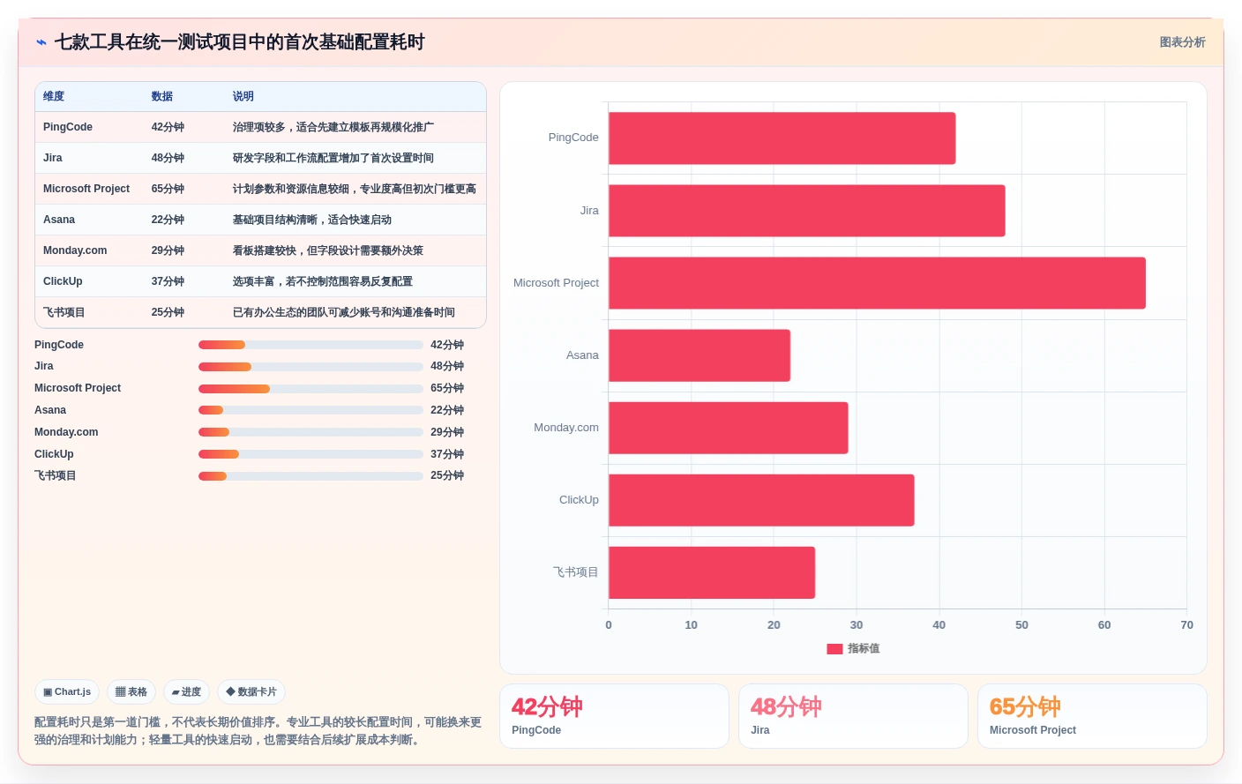Click the Jira bar in the chart
The height and width of the screenshot is (784, 1242).
click(x=806, y=211)
